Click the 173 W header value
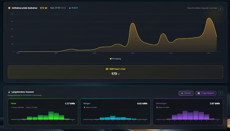This screenshot has width=230, height=131. 44,8
